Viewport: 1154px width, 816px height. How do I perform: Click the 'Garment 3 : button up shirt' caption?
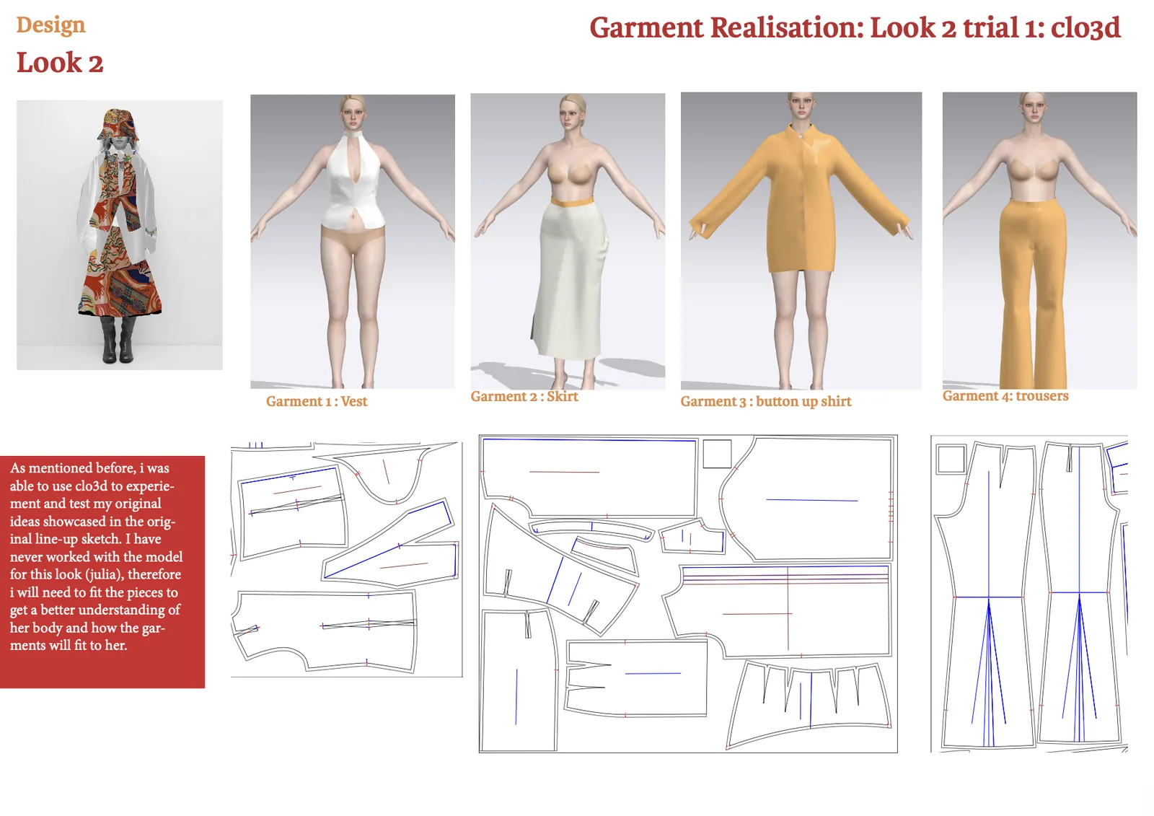[766, 401]
